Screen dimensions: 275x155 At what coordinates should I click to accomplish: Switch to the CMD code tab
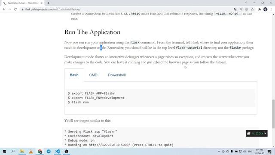(x=93, y=75)
